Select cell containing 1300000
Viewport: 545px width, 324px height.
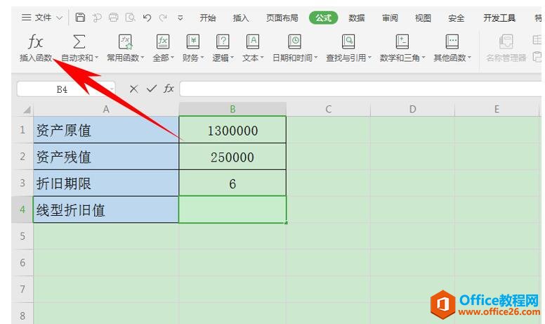pyautogui.click(x=232, y=129)
